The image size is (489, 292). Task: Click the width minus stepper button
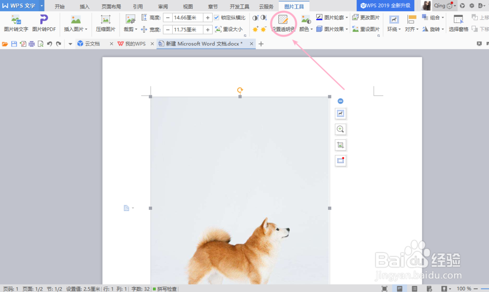point(168,30)
